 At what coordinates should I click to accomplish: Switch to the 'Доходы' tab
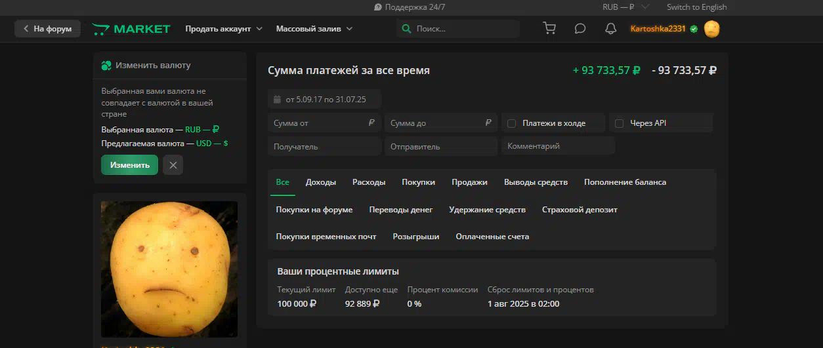tap(321, 182)
